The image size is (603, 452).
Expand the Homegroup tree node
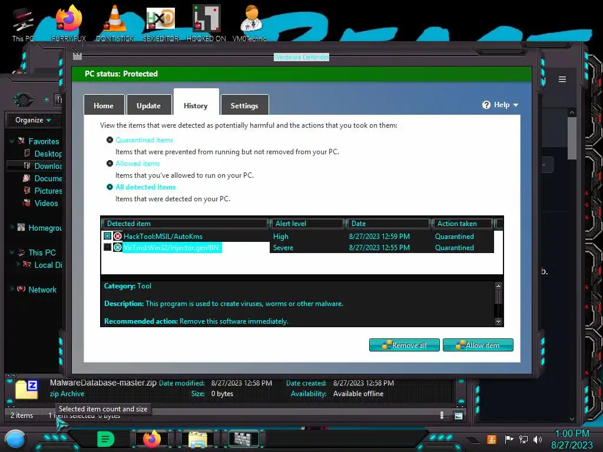coord(12,228)
